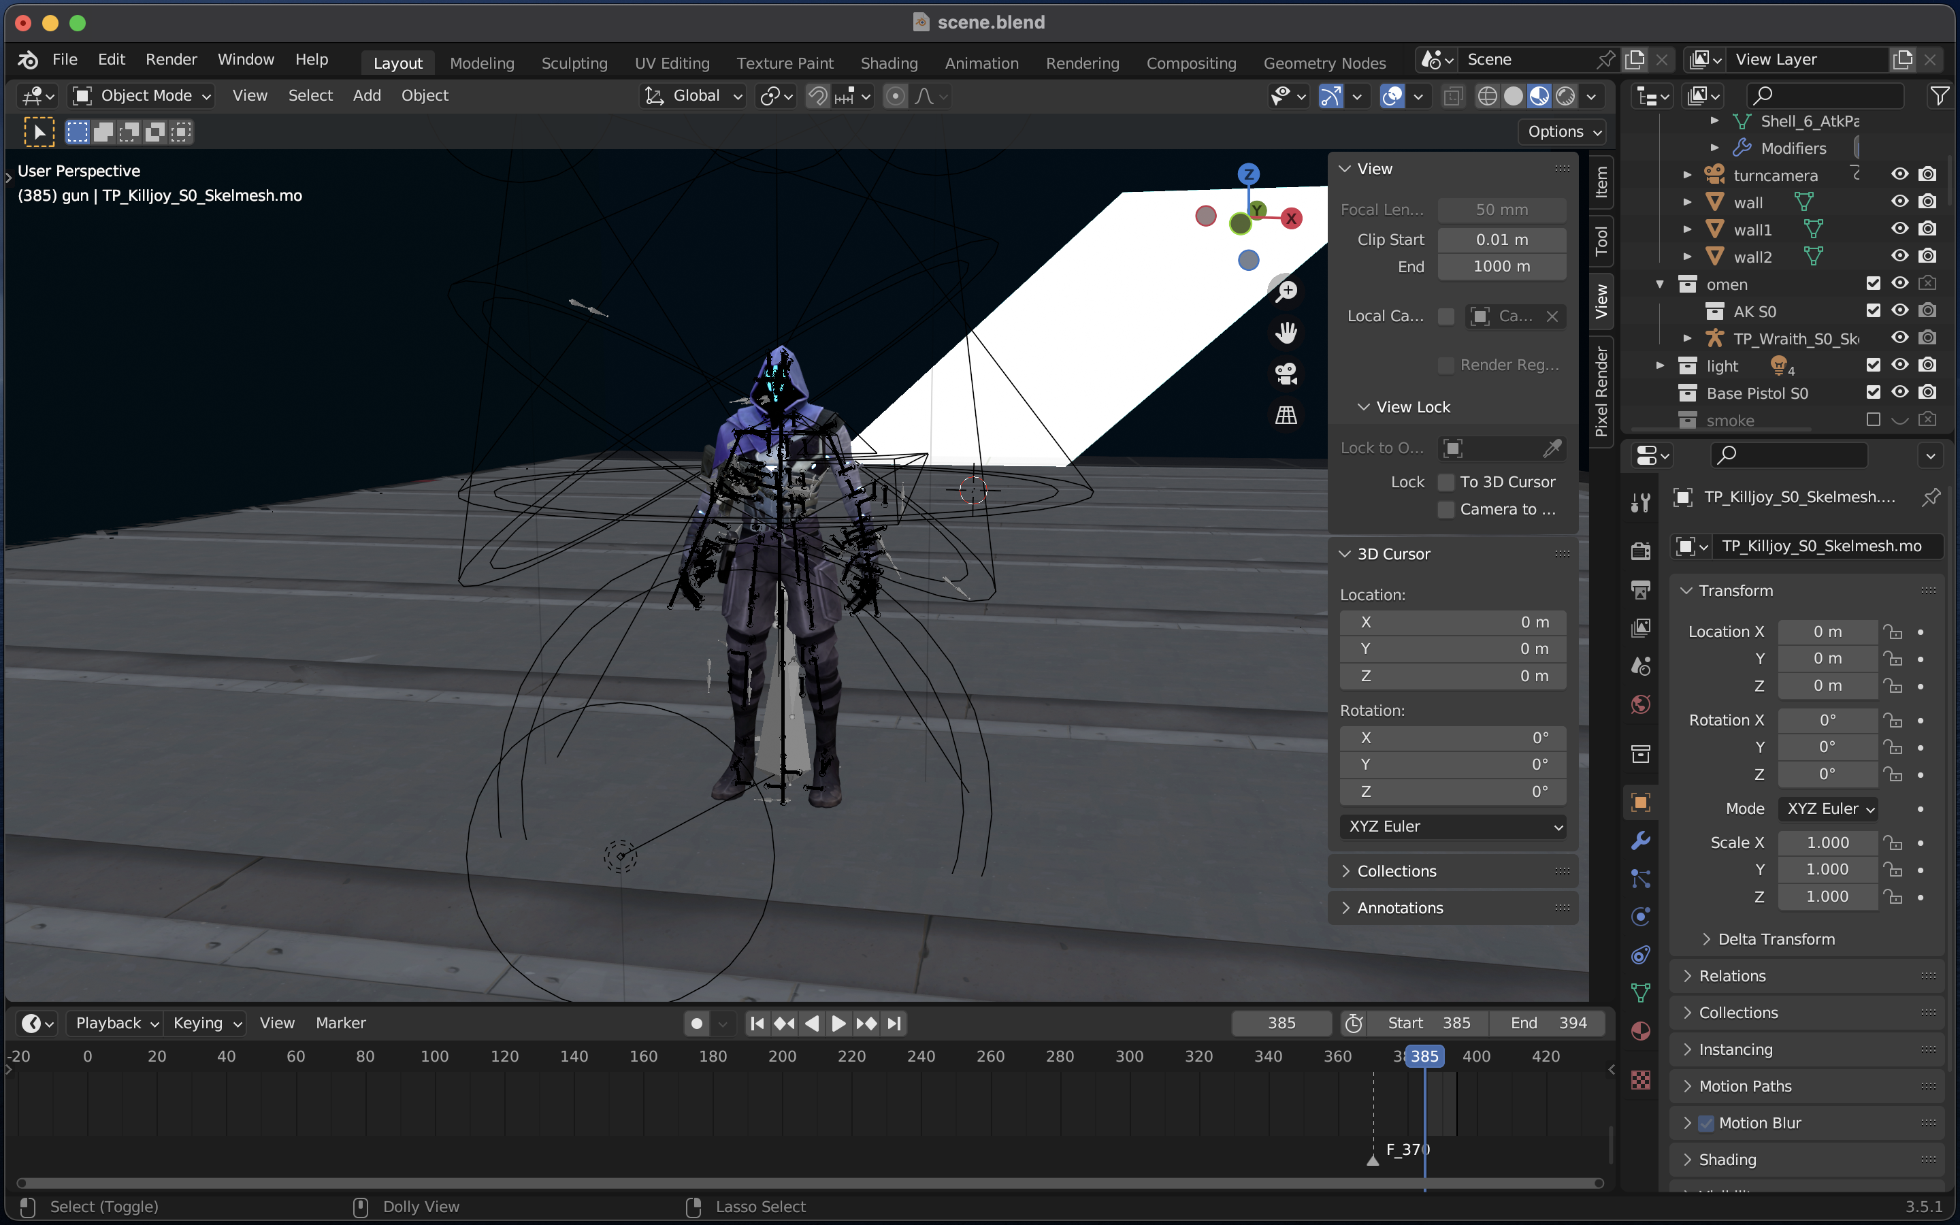The width and height of the screenshot is (1960, 1225).
Task: Jump to the end frame button
Action: click(x=894, y=1024)
